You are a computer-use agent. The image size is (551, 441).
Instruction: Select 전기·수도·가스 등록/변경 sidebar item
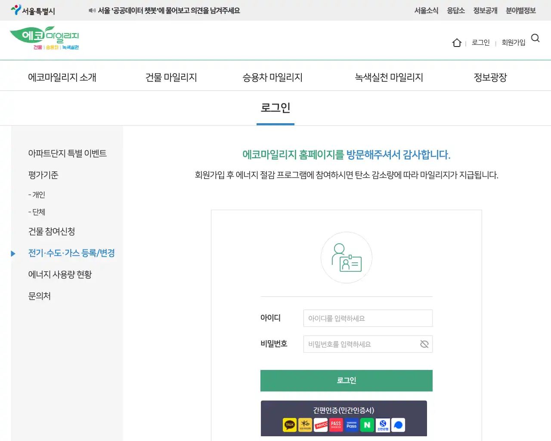71,253
